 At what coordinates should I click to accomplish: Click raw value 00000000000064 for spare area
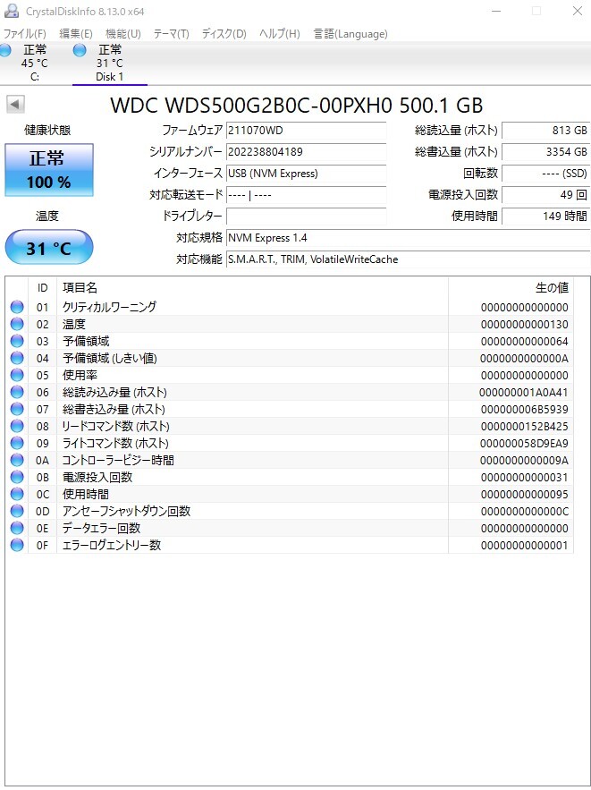point(524,342)
